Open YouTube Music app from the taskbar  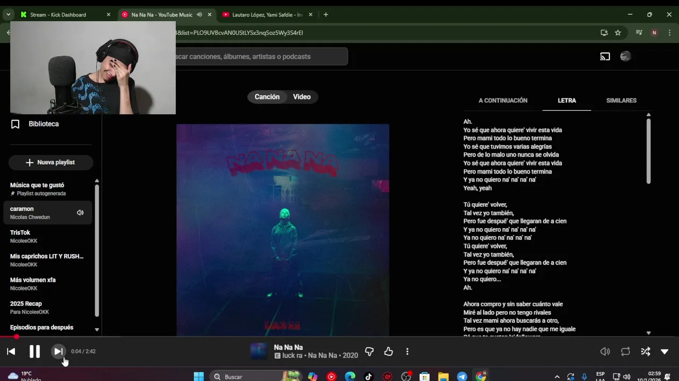click(x=332, y=376)
